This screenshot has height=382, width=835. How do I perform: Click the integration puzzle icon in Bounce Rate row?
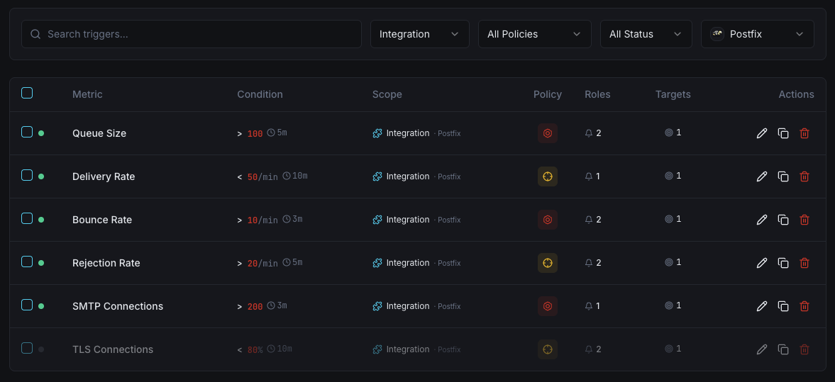(377, 219)
